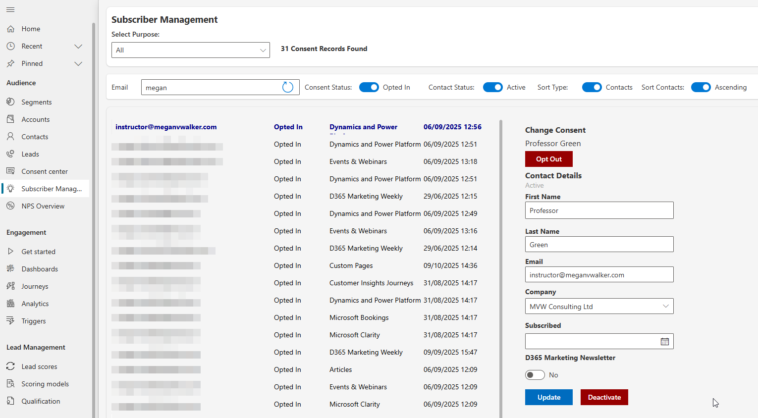Switch the Sort Contacts Ascending toggle
The width and height of the screenshot is (758, 418).
[701, 87]
